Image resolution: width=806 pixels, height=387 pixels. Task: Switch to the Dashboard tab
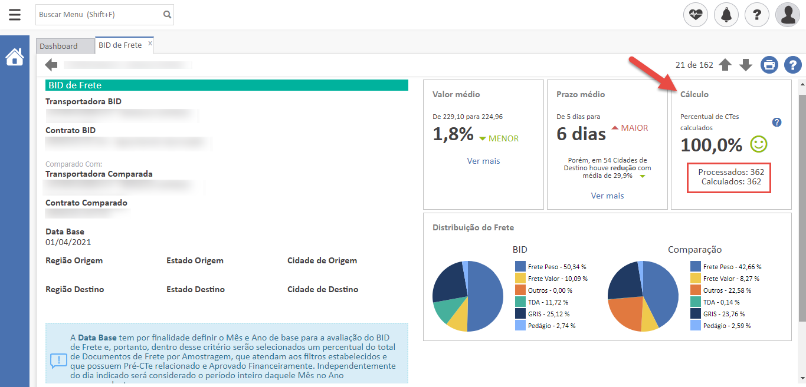(59, 46)
